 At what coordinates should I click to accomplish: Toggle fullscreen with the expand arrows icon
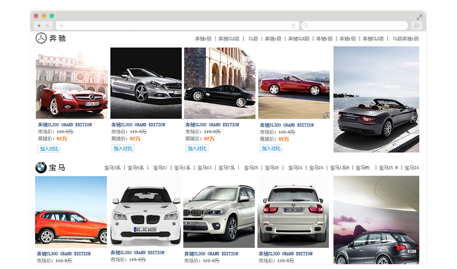(x=419, y=17)
